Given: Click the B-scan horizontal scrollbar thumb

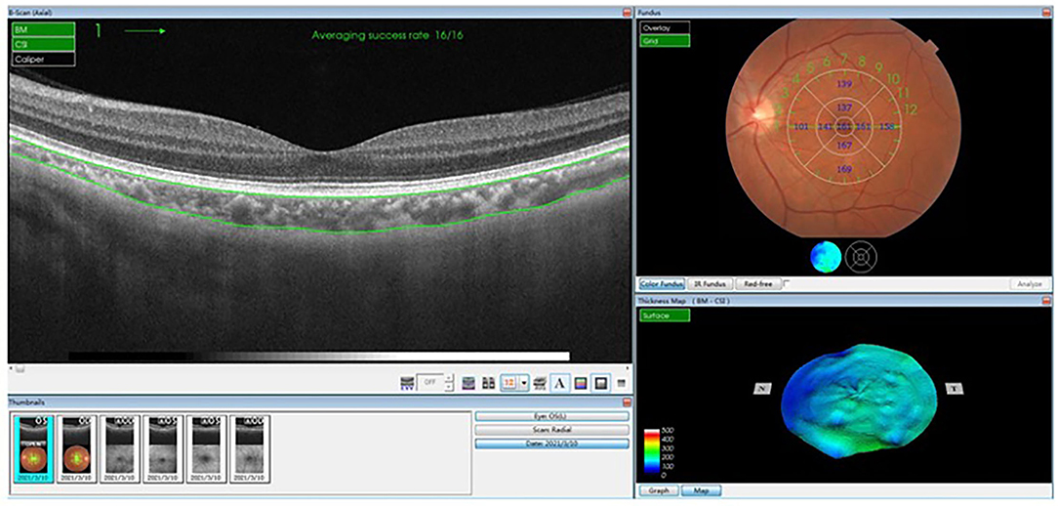Looking at the screenshot, I should (x=20, y=369).
